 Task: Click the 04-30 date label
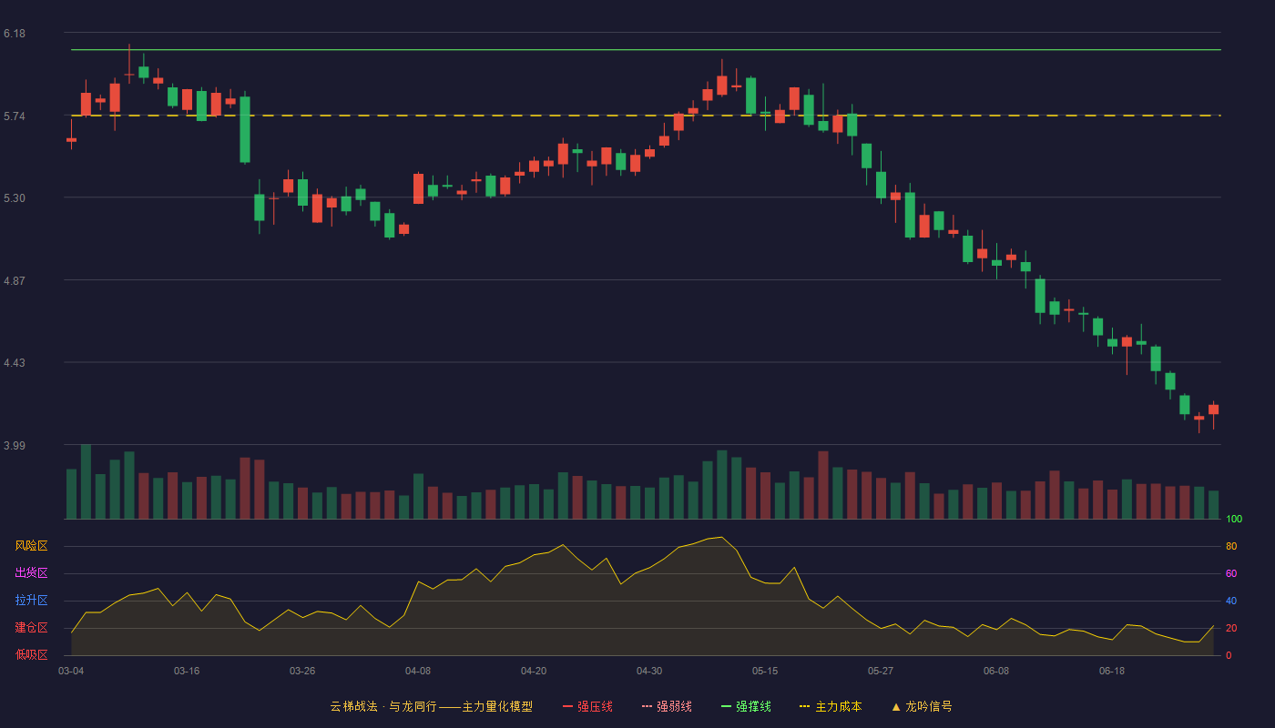649,671
